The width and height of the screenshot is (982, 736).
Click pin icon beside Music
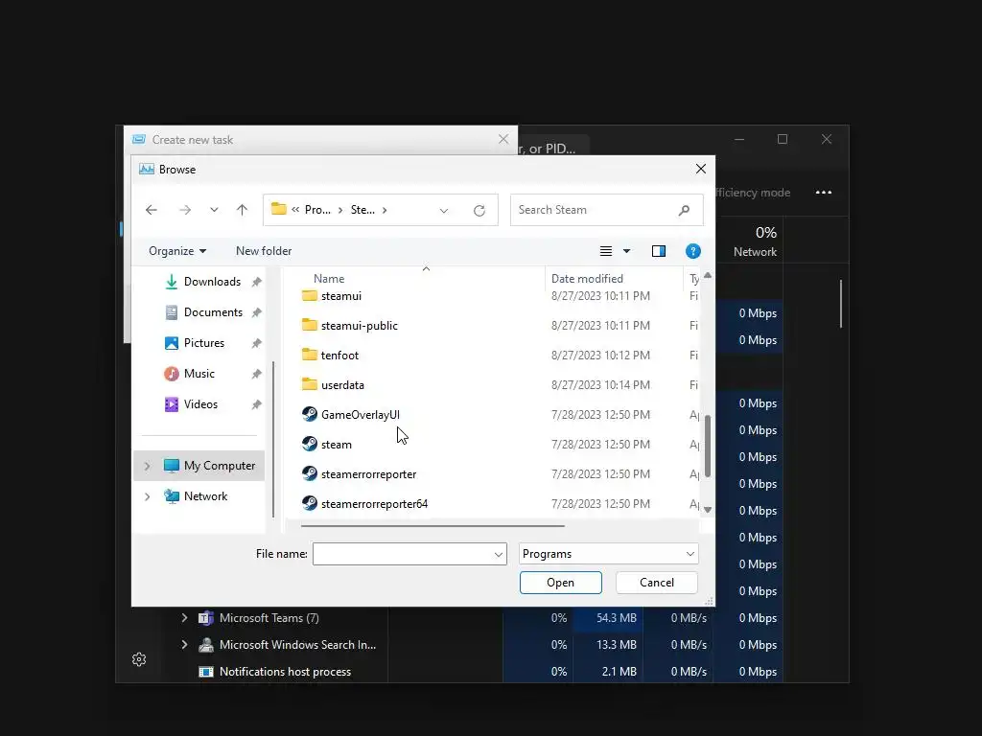[256, 375]
